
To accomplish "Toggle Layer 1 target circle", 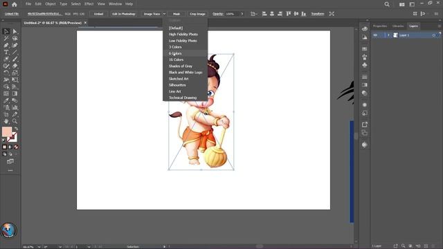I will pos(434,35).
